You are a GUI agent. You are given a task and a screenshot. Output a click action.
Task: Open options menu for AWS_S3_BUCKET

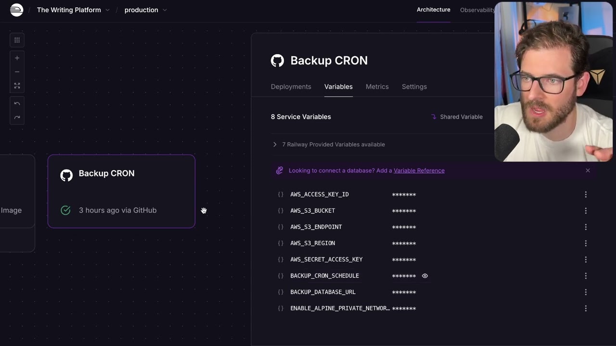click(586, 211)
